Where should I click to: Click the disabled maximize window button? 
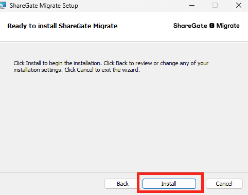[x=215, y=6]
